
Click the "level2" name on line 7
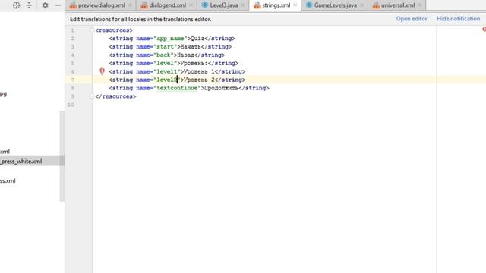coord(167,80)
